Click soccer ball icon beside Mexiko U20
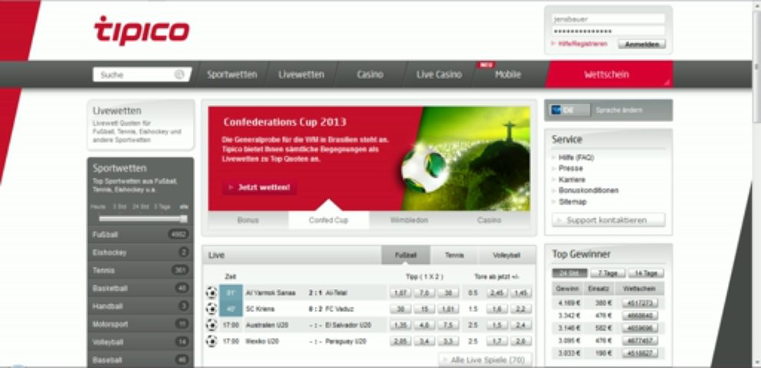The width and height of the screenshot is (761, 368). (211, 340)
